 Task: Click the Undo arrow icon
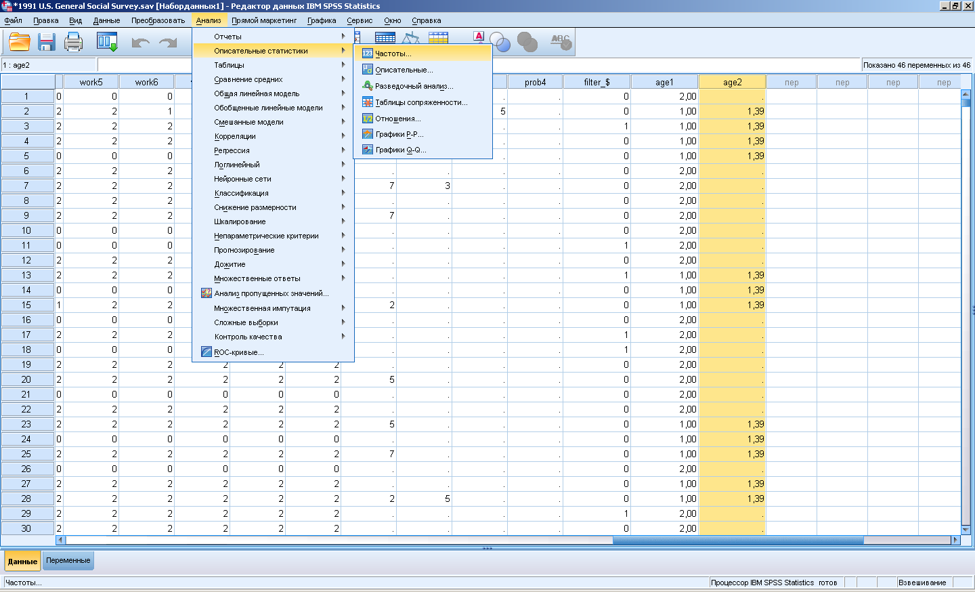[x=140, y=43]
